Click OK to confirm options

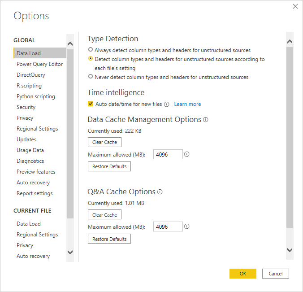point(242,274)
